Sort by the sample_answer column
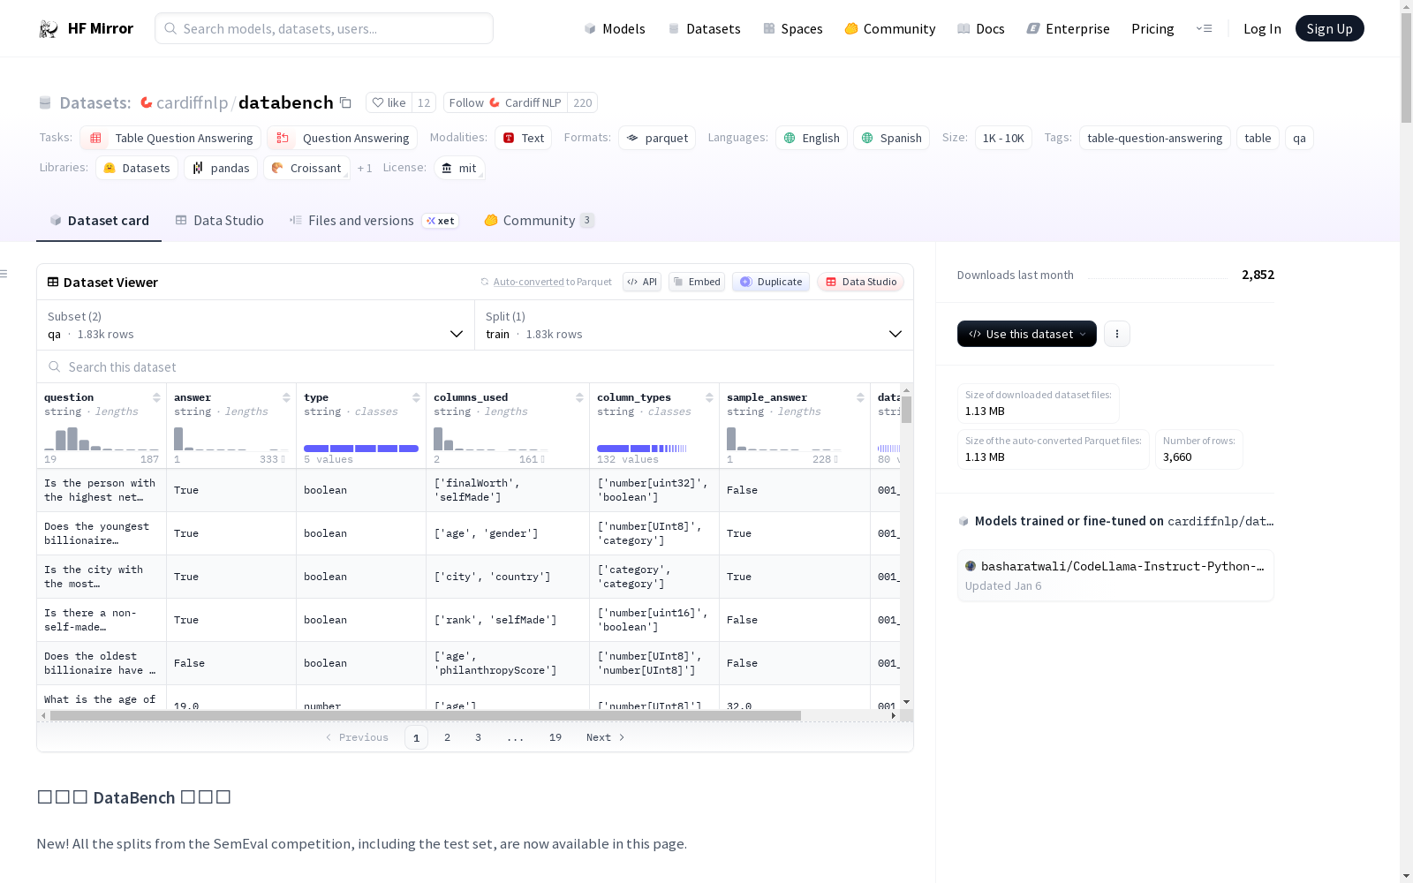 point(860,397)
